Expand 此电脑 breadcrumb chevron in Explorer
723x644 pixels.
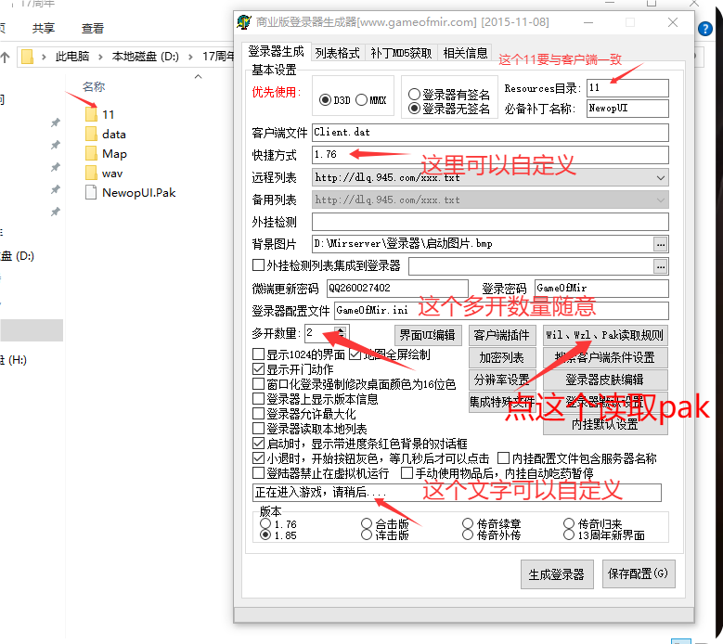click(x=100, y=58)
